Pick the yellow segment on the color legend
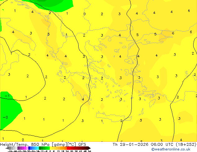 (x=55, y=148)
